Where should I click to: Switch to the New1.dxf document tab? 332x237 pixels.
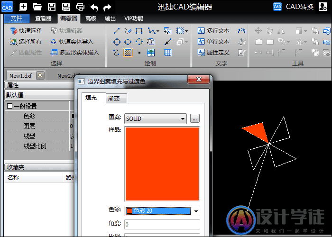point(20,76)
